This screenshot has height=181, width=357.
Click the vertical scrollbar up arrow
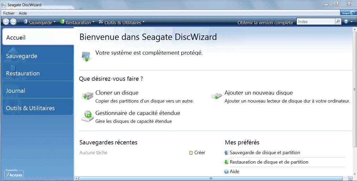point(355,29)
